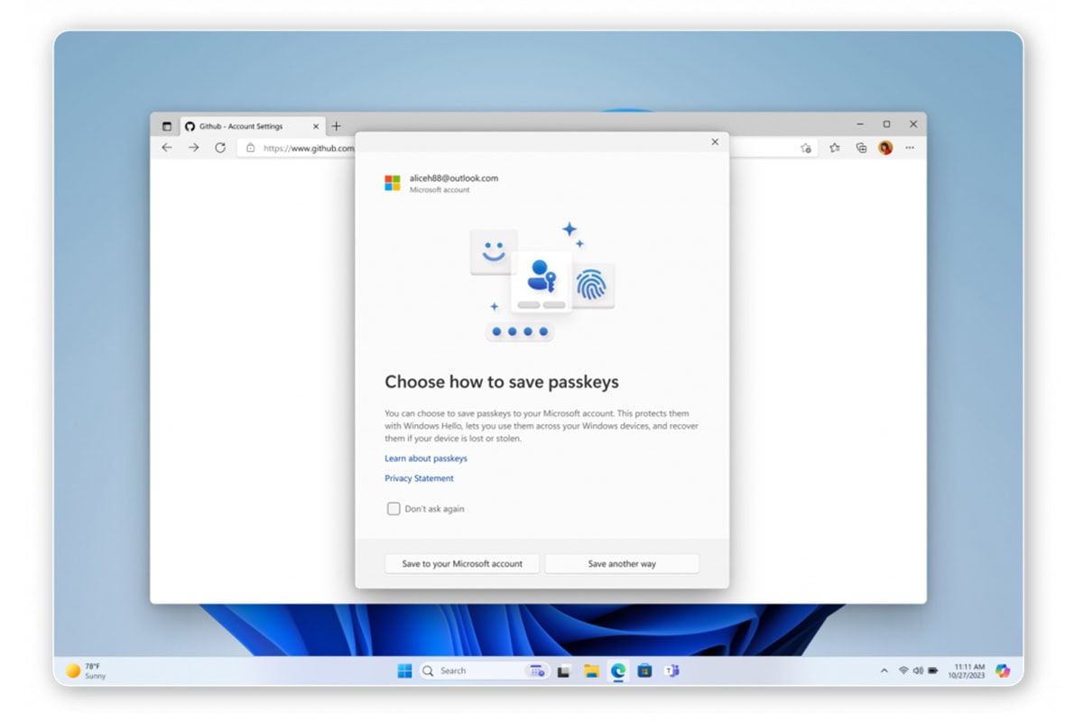The height and width of the screenshot is (722, 1083).
Task: Click the Edge profile avatar
Action: pos(885,148)
